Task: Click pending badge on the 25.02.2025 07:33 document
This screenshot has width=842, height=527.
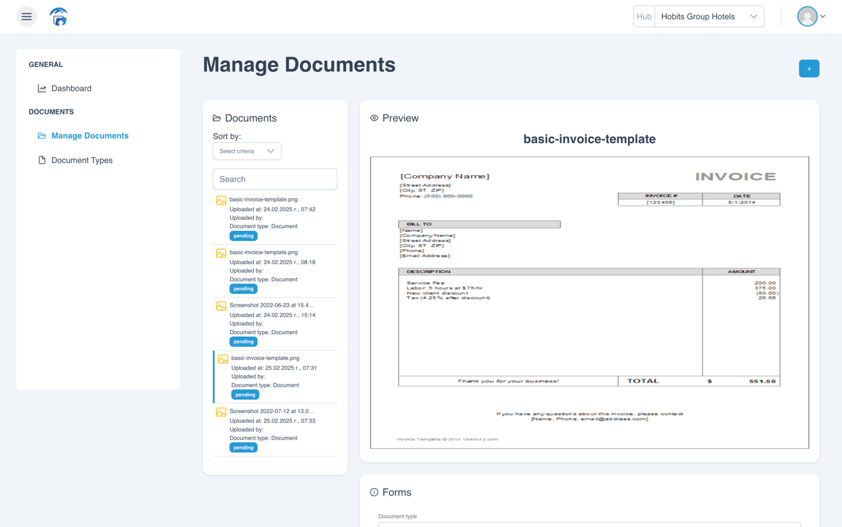Action: click(x=243, y=448)
